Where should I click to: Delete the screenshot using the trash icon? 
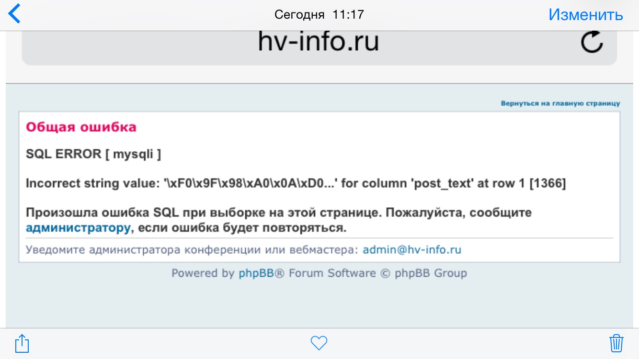(616, 343)
